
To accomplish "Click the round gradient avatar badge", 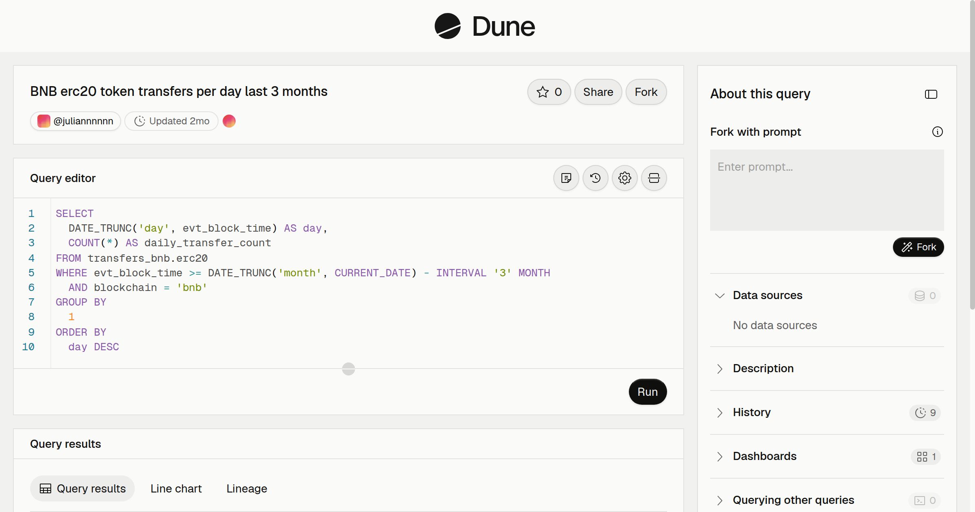I will coord(229,121).
